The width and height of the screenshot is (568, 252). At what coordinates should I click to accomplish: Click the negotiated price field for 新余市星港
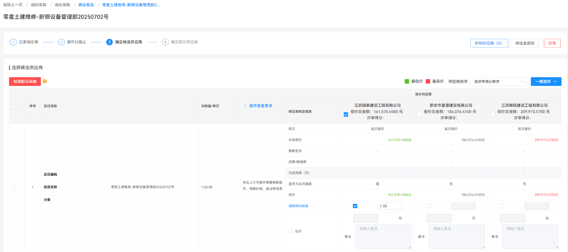point(439,218)
